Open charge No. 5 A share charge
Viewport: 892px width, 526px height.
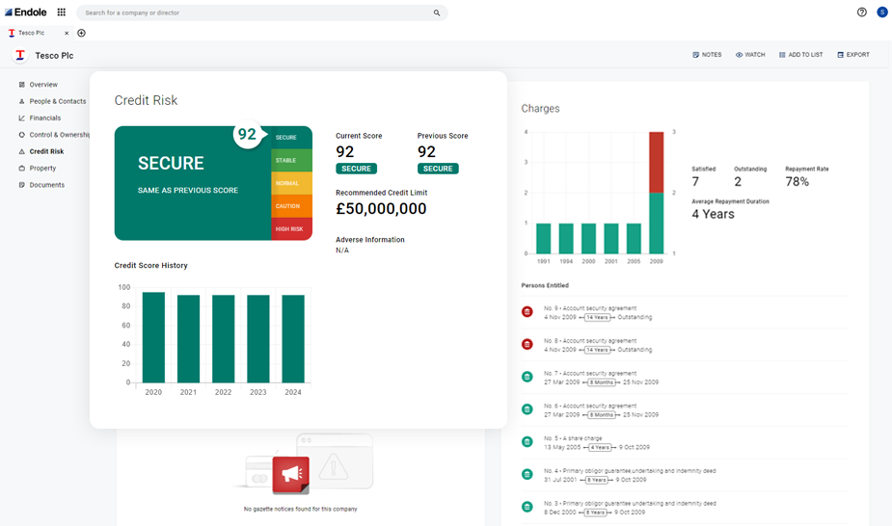573,438
